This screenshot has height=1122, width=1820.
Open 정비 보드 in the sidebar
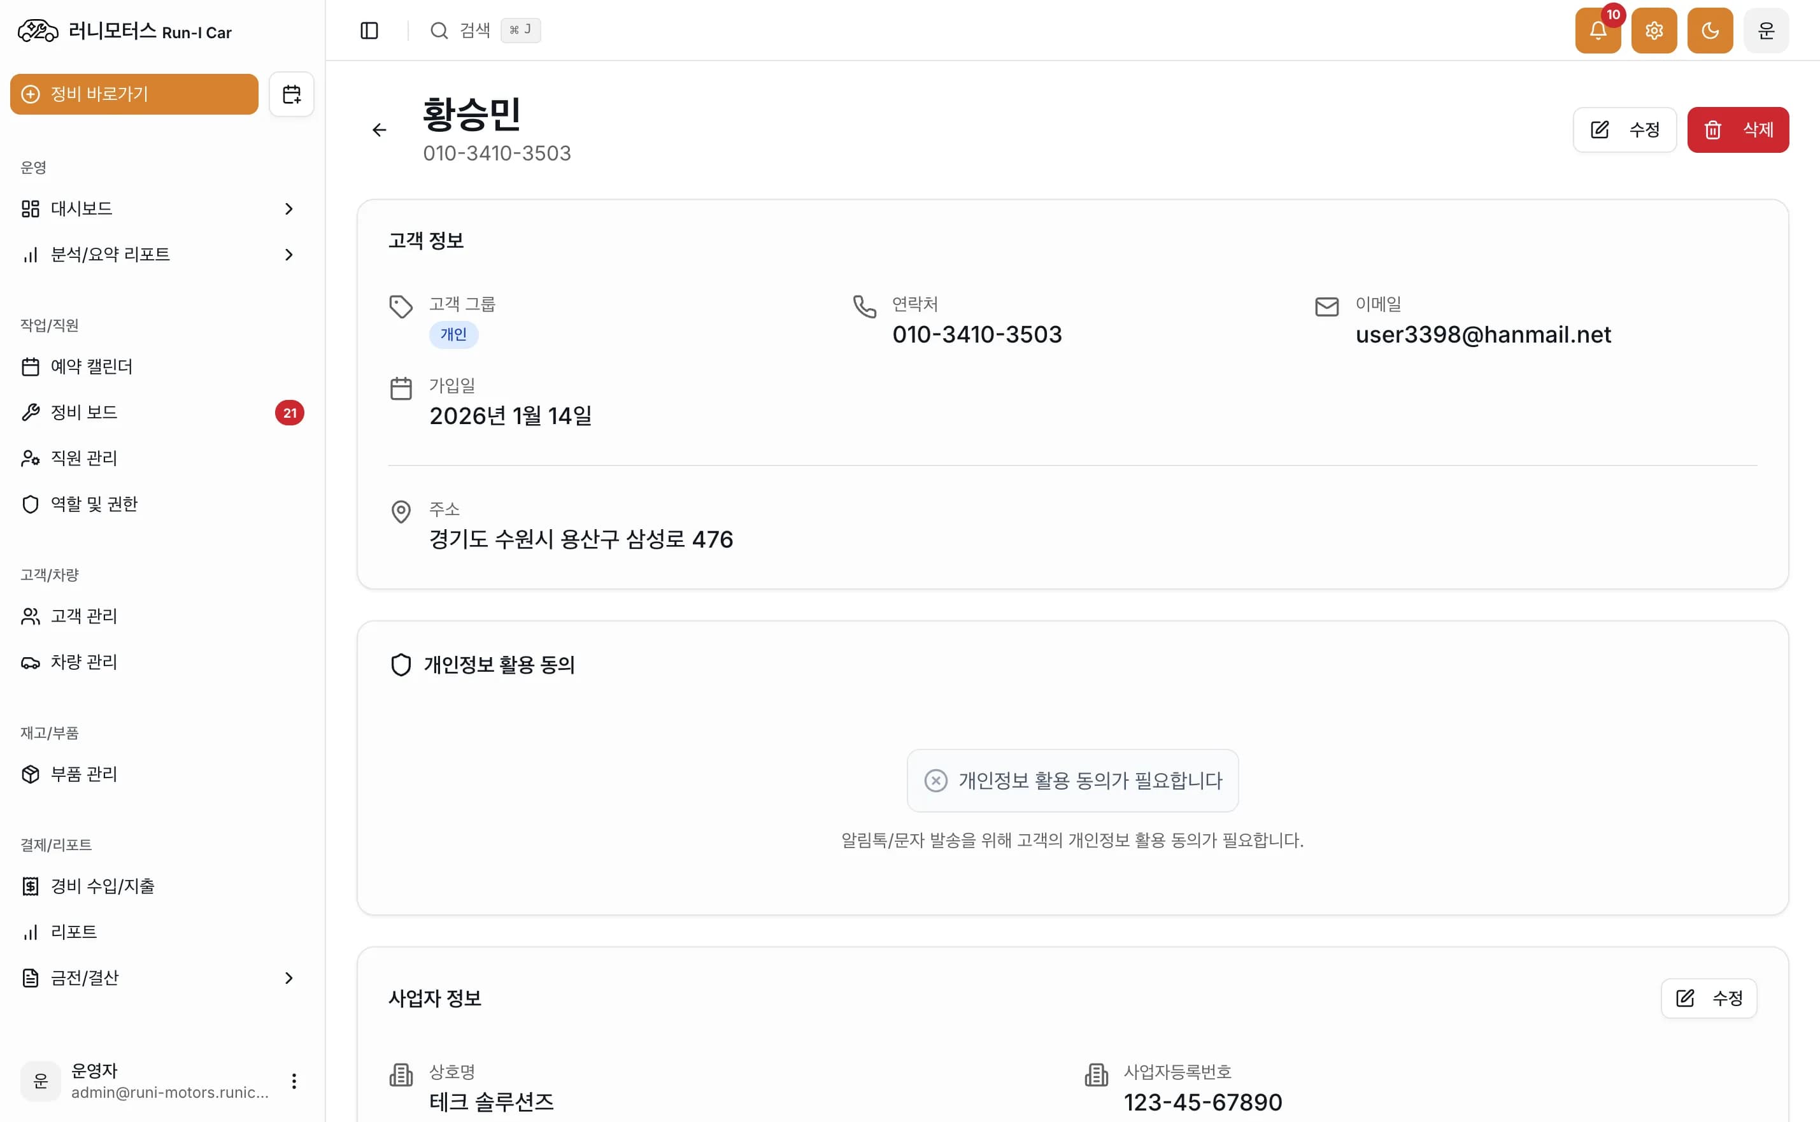coord(84,413)
